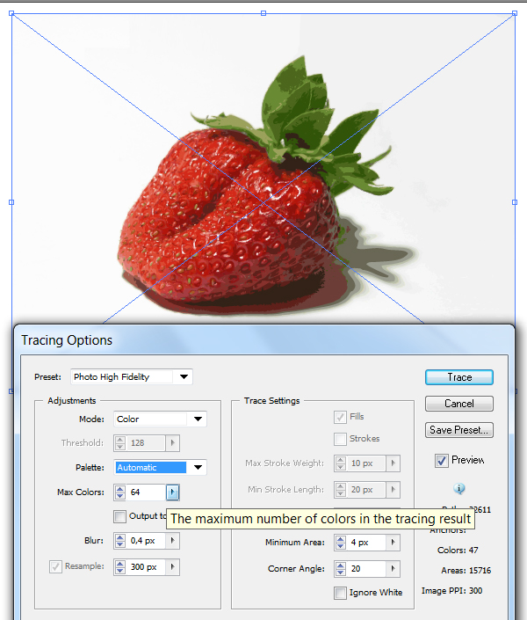The height and width of the screenshot is (620, 527).
Task: Click the Blur value field
Action: click(146, 541)
